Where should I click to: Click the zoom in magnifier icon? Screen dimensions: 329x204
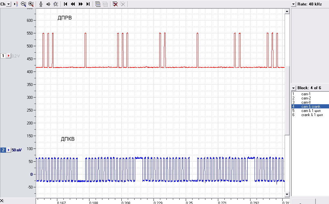31,4
